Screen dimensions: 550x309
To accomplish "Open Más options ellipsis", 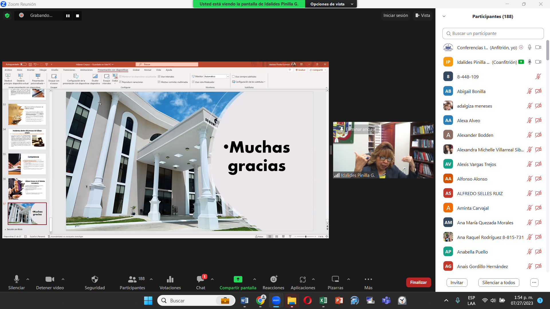I will click(x=368, y=279).
